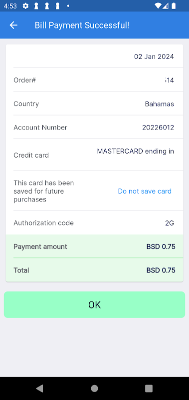The image size is (189, 400).
Task: Tap the account number 20226012
Action: pyautogui.click(x=158, y=127)
